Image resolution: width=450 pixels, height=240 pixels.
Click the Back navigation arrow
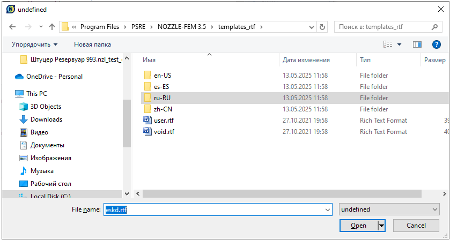click(x=12, y=27)
